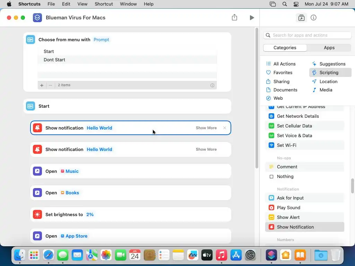Viewport: 355px width, 266px height.
Task: Click the share icon in the toolbar
Action: (x=234, y=17)
